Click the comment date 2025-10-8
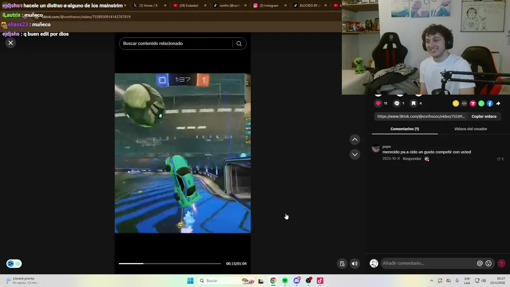 coord(391,159)
